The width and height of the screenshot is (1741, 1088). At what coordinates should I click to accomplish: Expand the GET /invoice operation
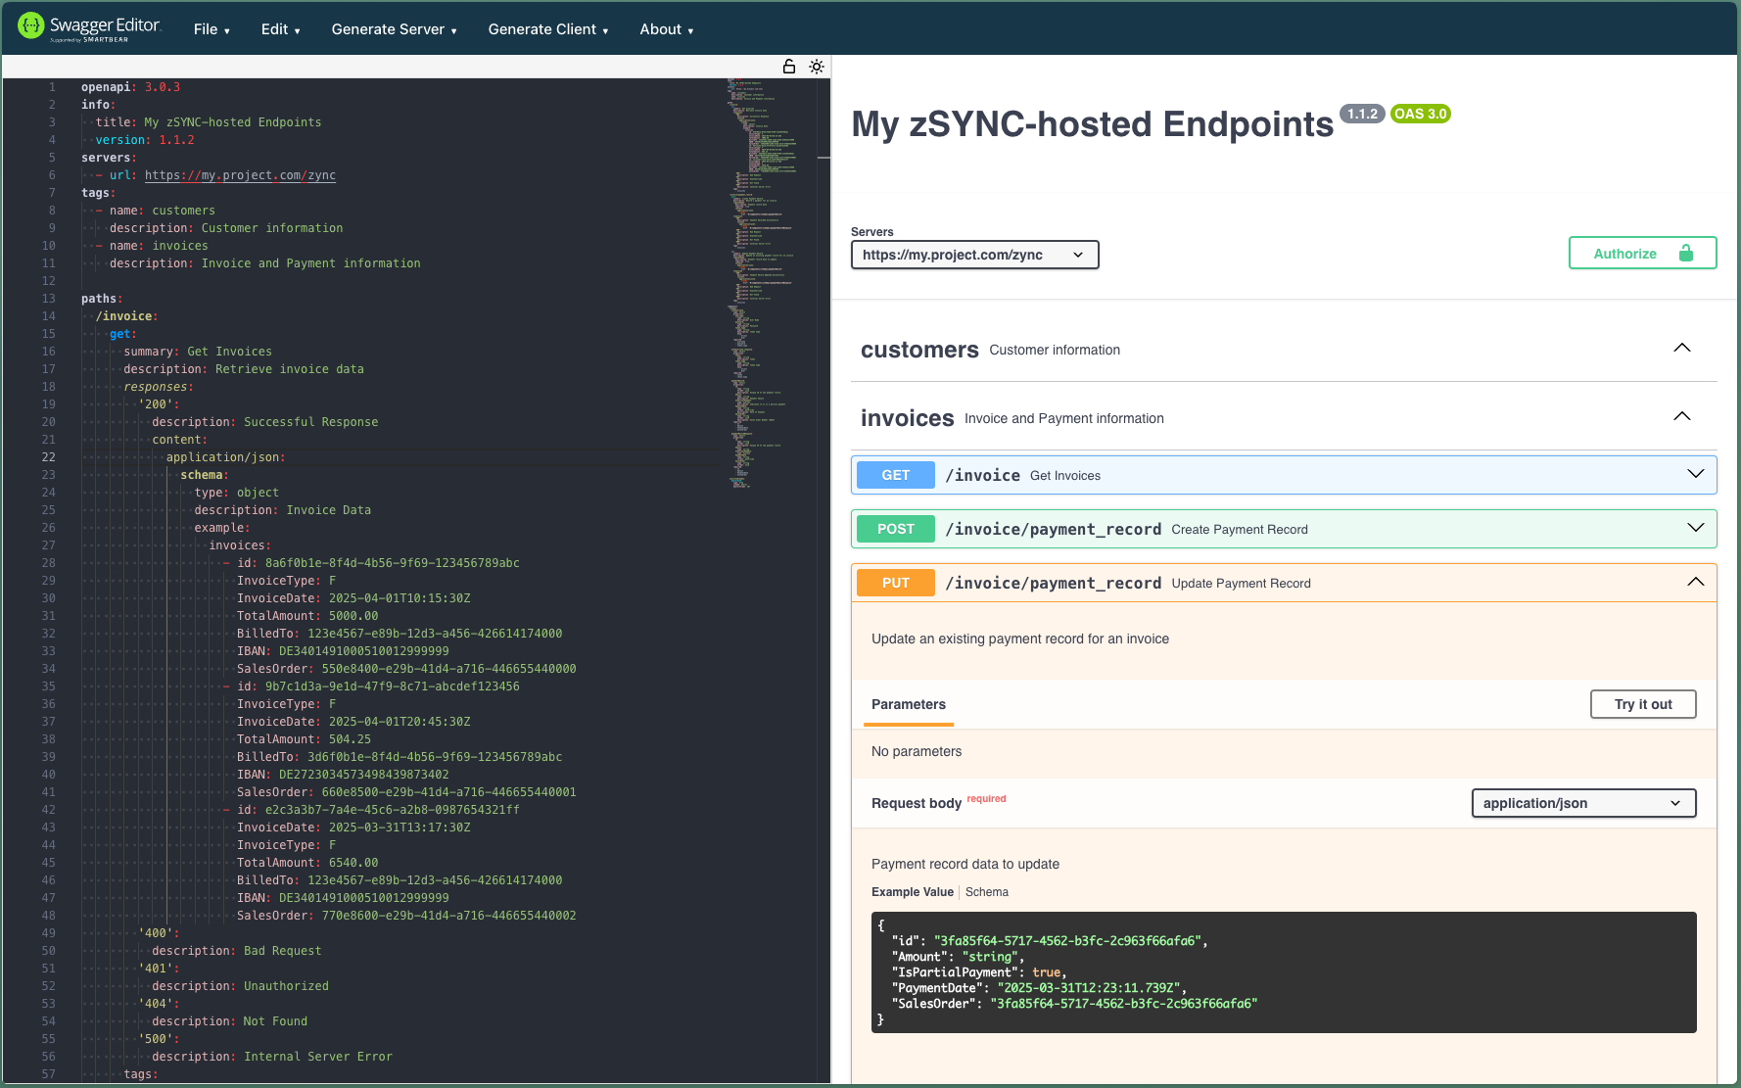pyautogui.click(x=1695, y=474)
